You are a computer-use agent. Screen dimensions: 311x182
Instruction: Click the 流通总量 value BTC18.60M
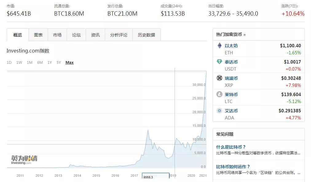69,14
